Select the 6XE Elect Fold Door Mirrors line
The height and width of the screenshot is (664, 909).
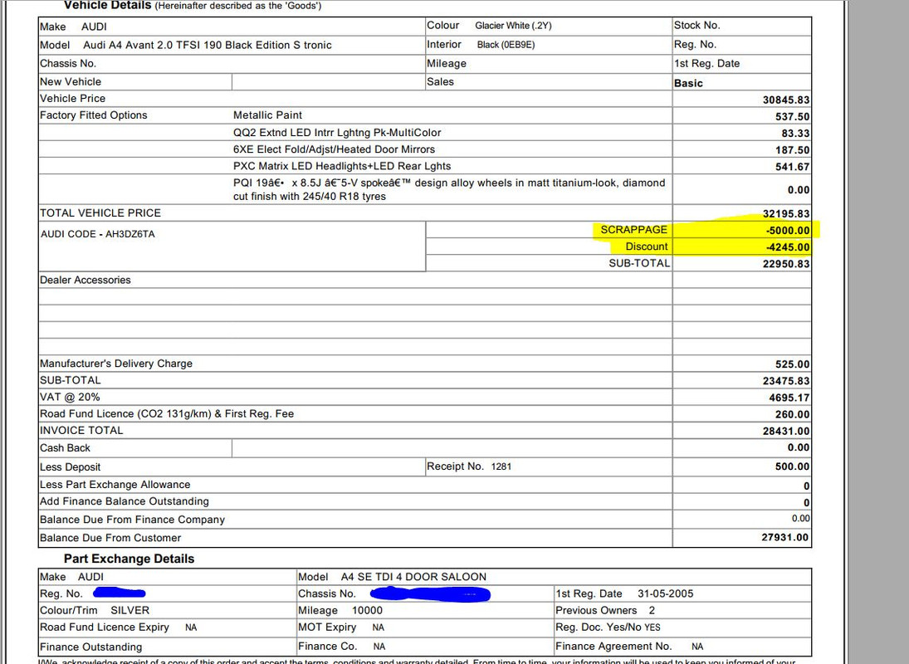(334, 149)
